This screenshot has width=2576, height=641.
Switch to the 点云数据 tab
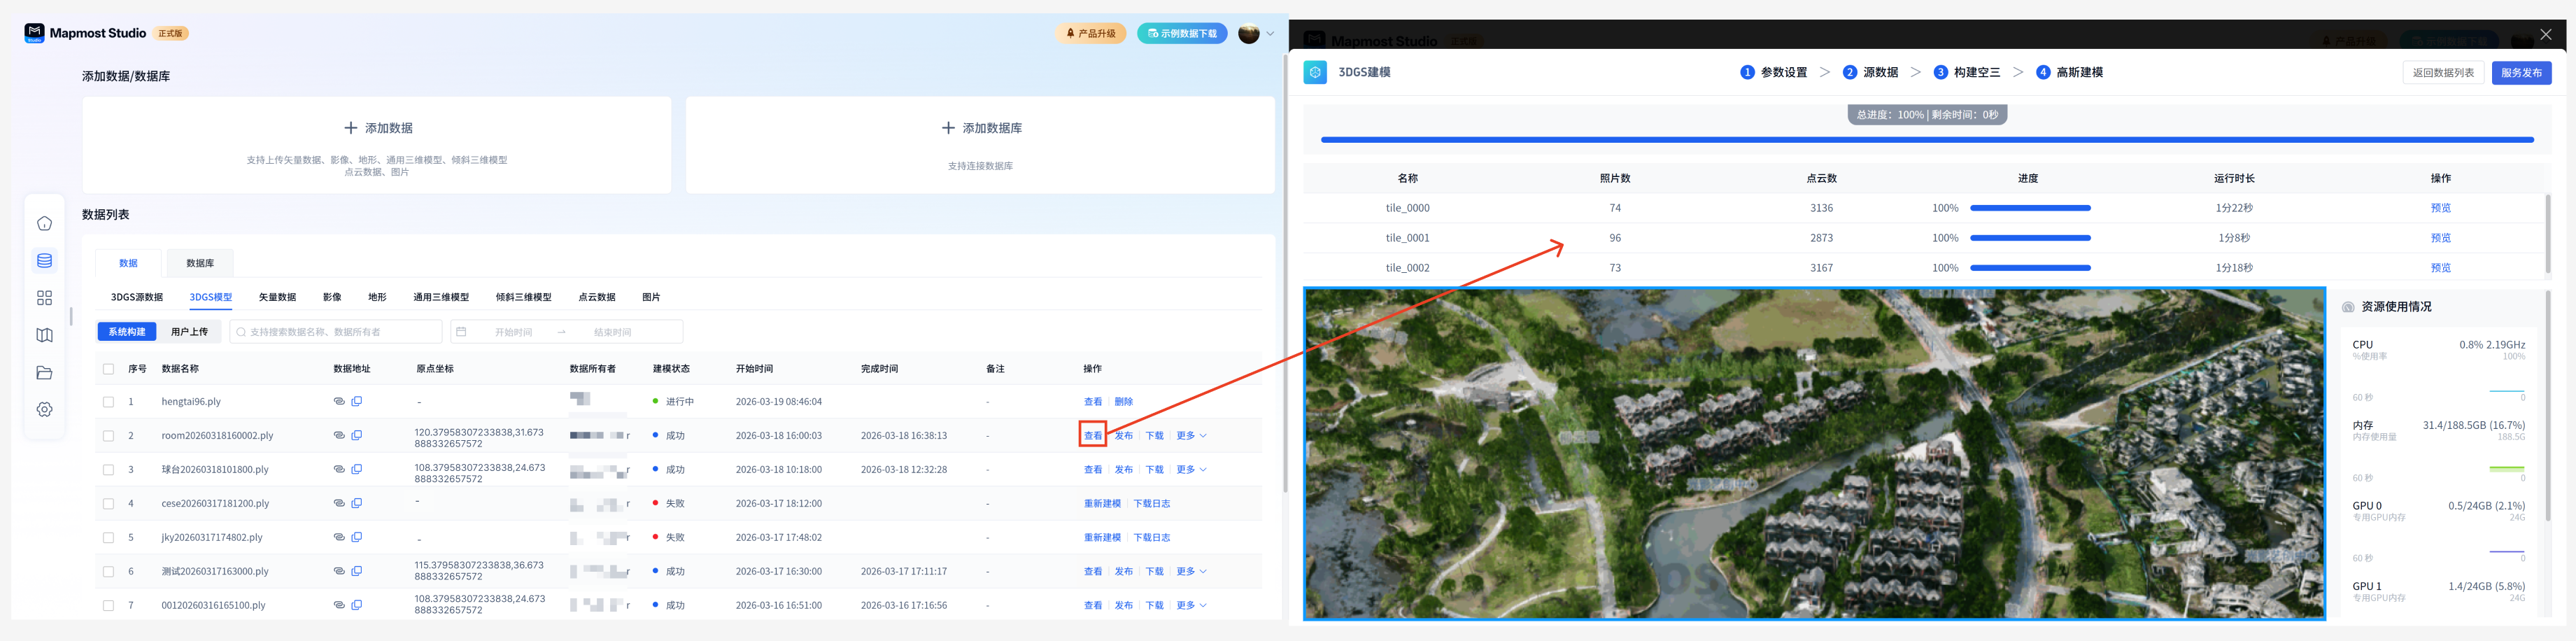(x=596, y=297)
